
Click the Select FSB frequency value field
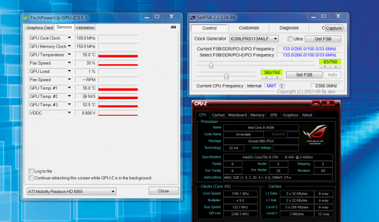(x=309, y=55)
